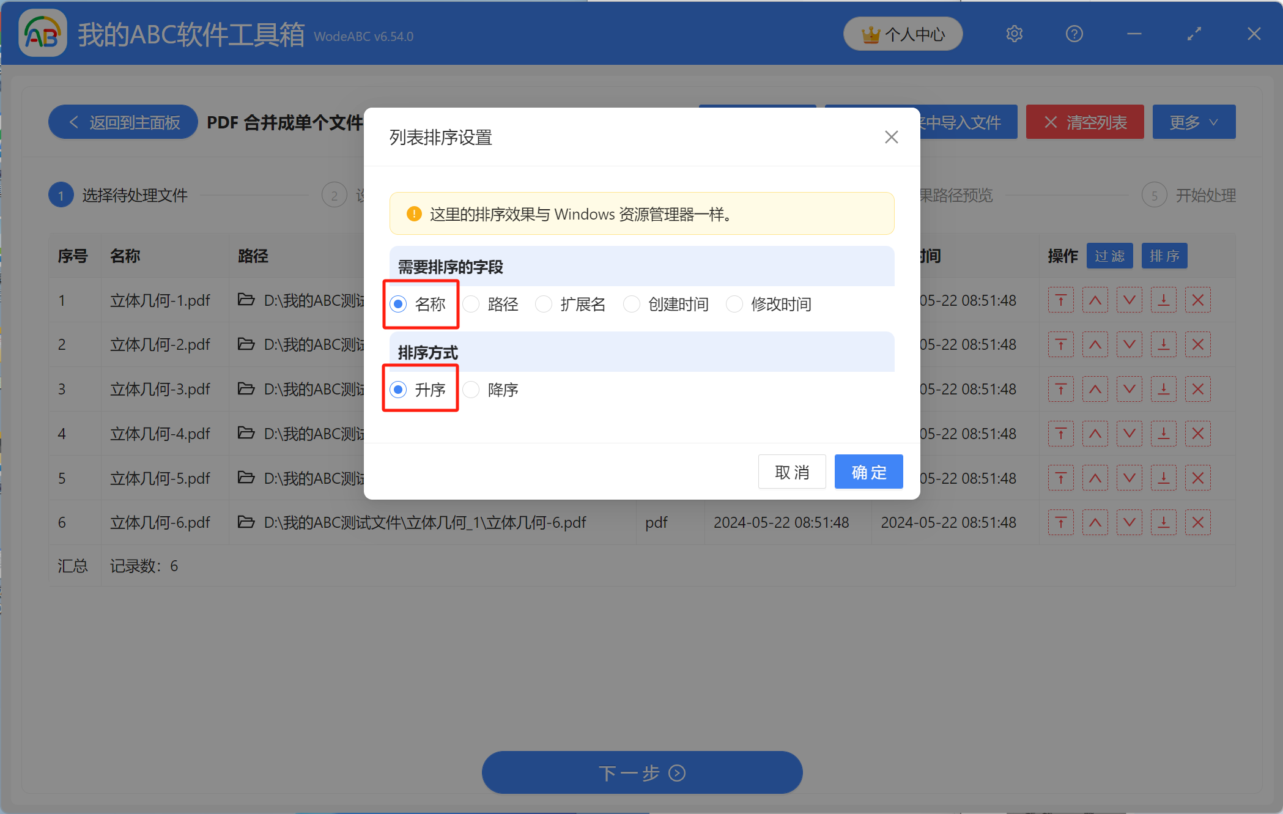Click 下一步 to proceed
The width and height of the screenshot is (1283, 814).
641,772
